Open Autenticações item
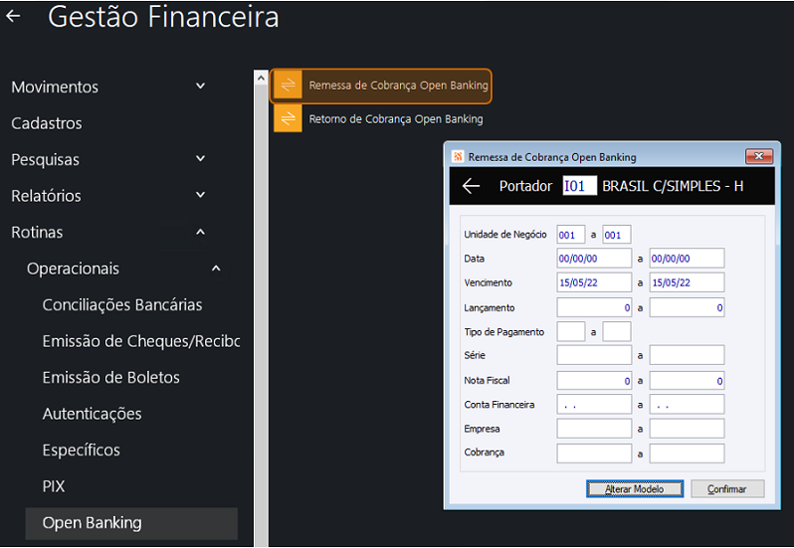 point(93,414)
